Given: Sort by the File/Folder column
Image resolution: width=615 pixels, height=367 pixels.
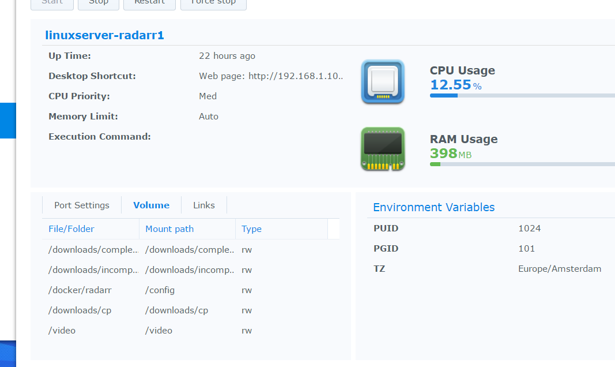Looking at the screenshot, I should pyautogui.click(x=71, y=229).
